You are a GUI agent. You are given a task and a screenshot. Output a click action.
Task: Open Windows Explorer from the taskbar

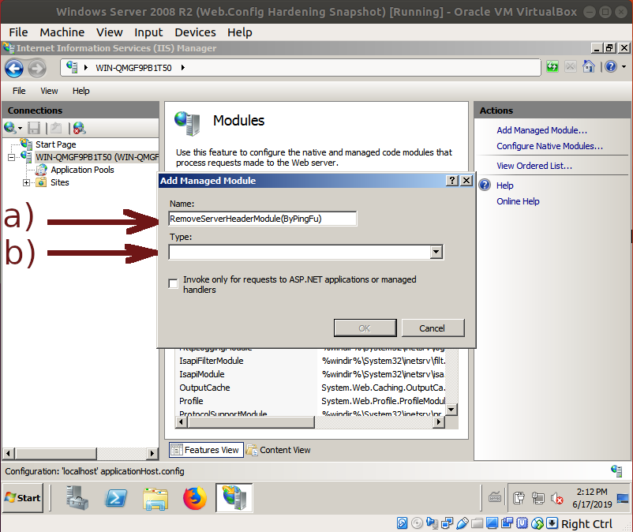tap(155, 499)
